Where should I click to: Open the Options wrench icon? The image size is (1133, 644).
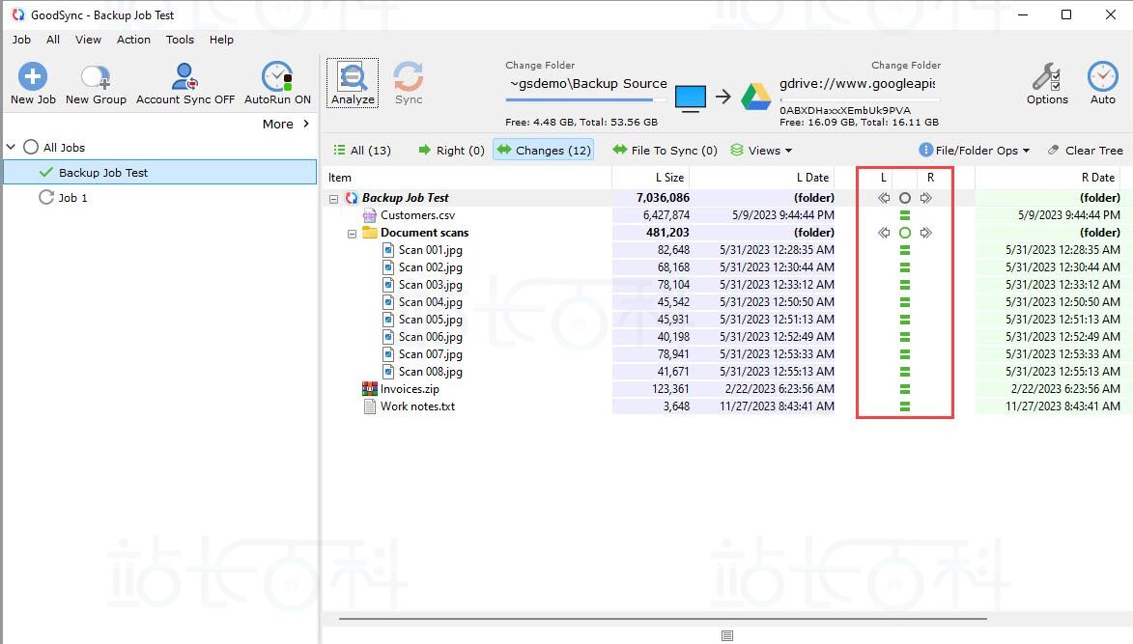coord(1046,76)
